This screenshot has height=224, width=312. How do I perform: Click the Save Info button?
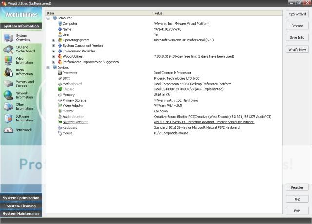tap(297, 37)
